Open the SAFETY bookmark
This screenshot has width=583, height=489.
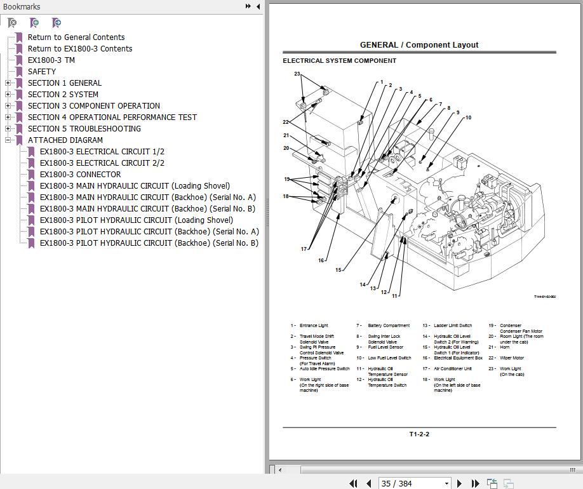[x=42, y=72]
